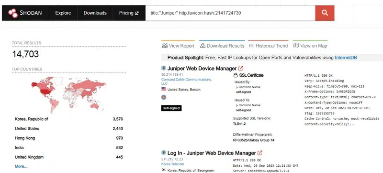Click the red search magnifier button
383x173 pixels.
[325, 13]
